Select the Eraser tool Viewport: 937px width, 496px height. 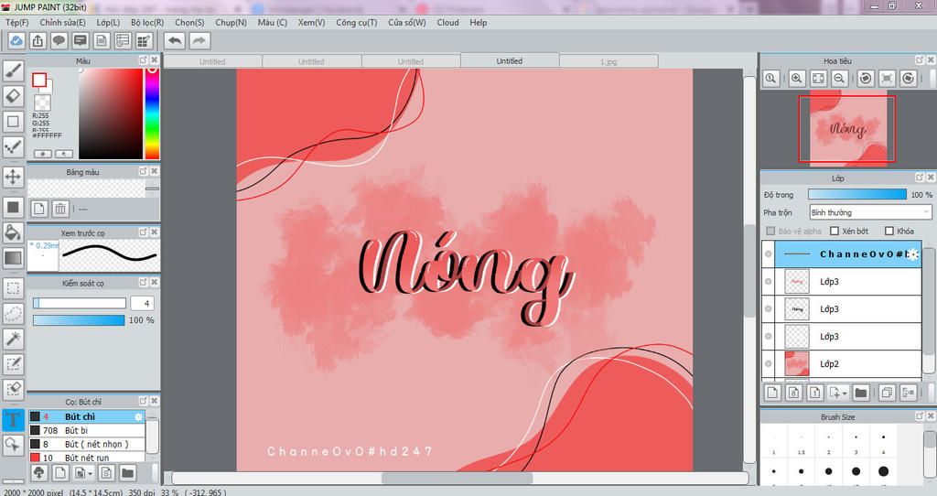[13, 96]
